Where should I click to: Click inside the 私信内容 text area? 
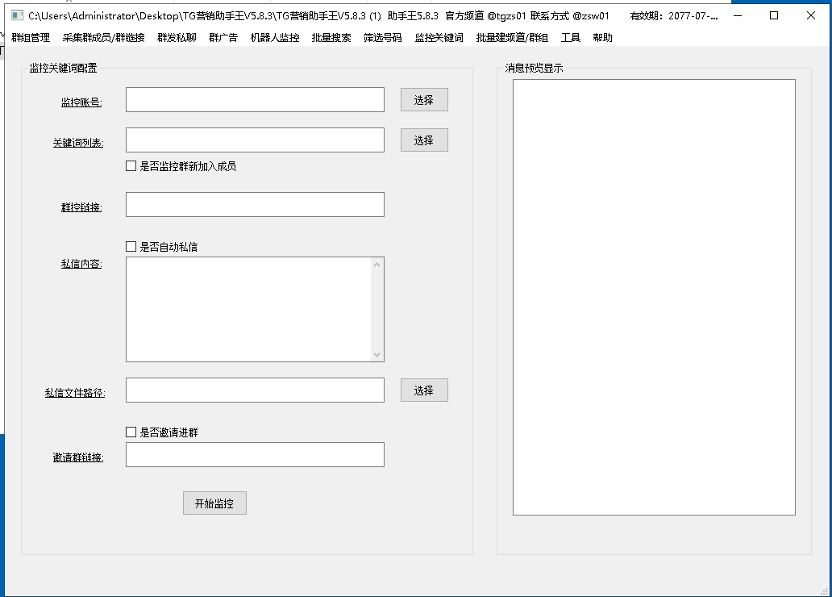(x=248, y=310)
